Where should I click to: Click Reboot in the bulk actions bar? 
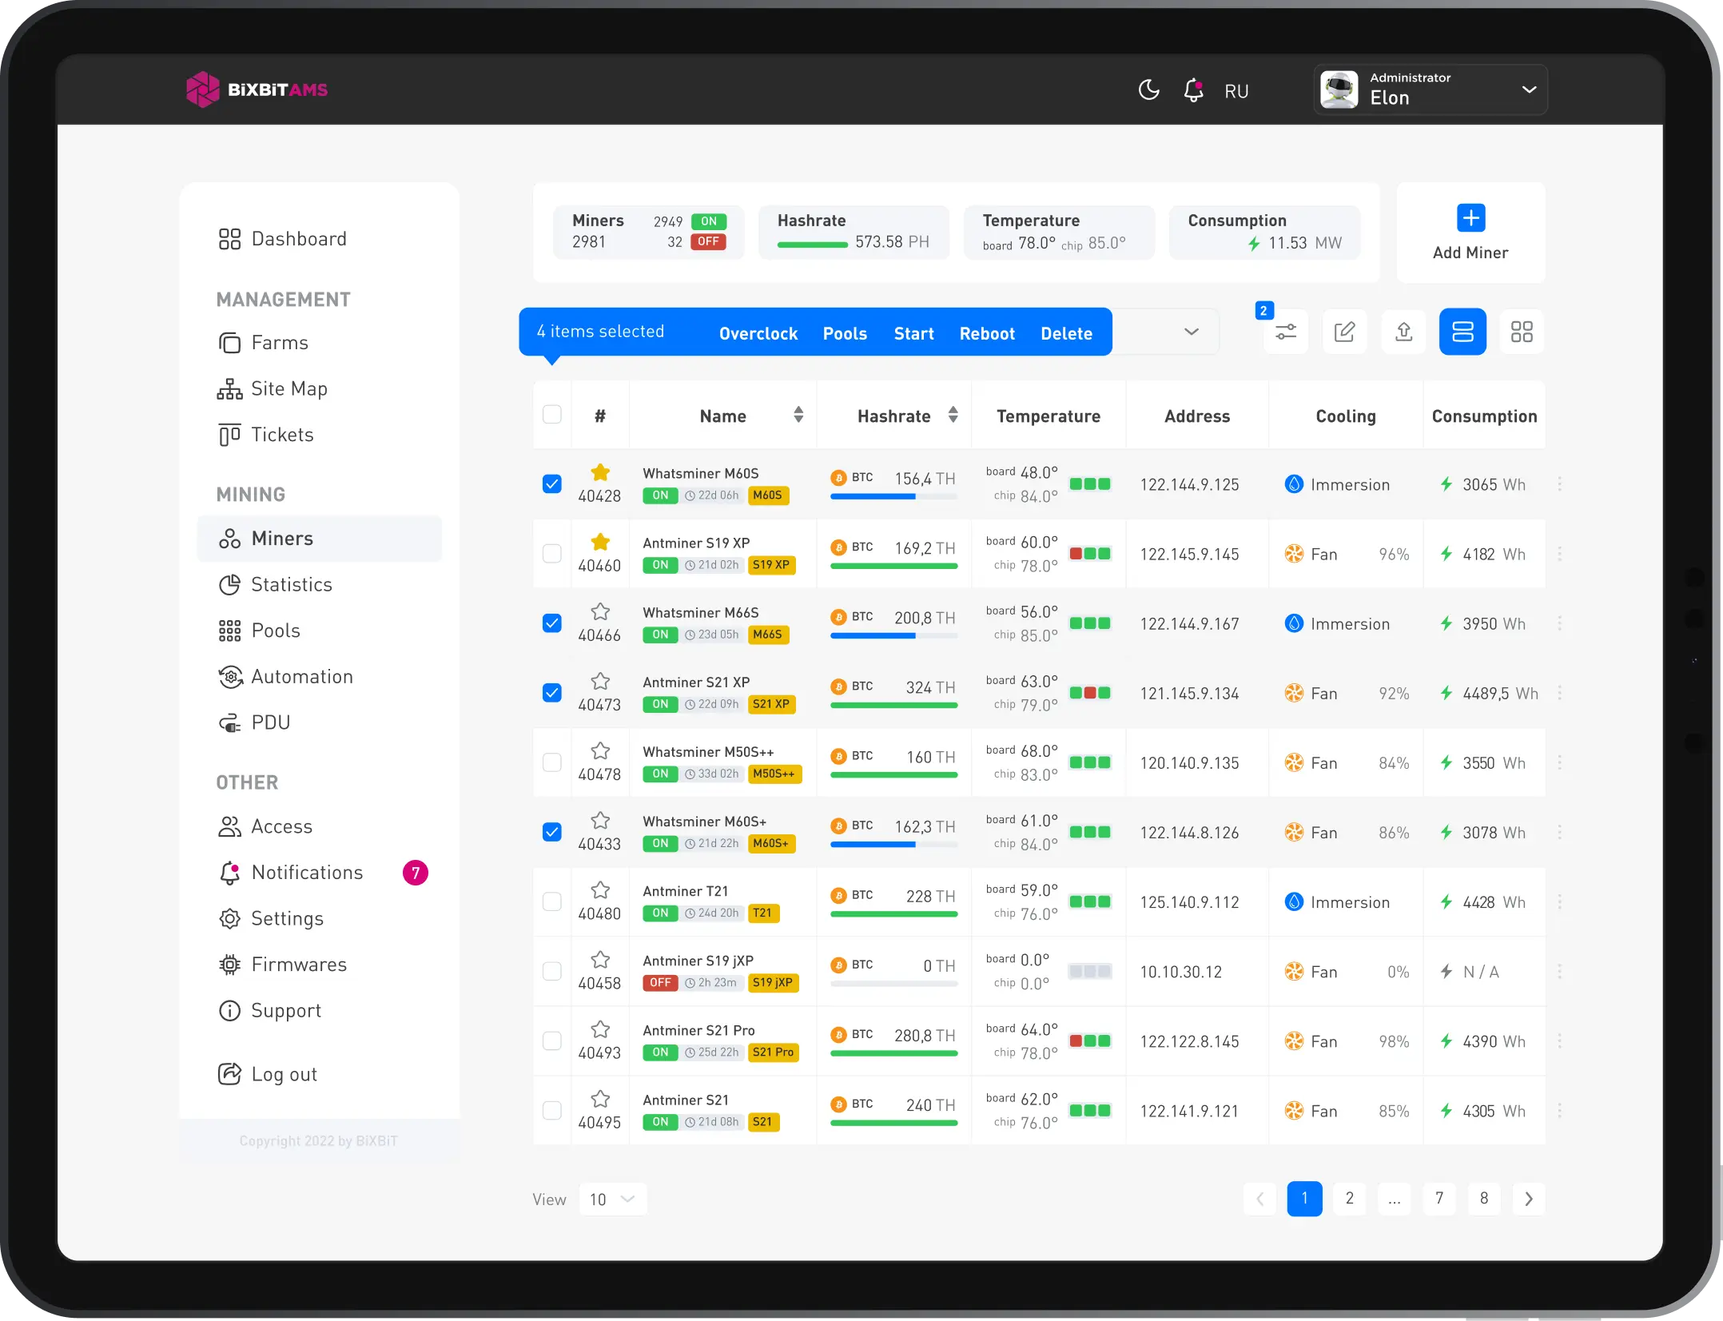coord(987,333)
